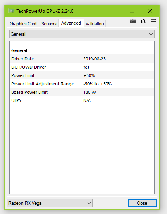Screen dimensions: 167x214
Task: Select the Power Limit row label
Action: 23,75
